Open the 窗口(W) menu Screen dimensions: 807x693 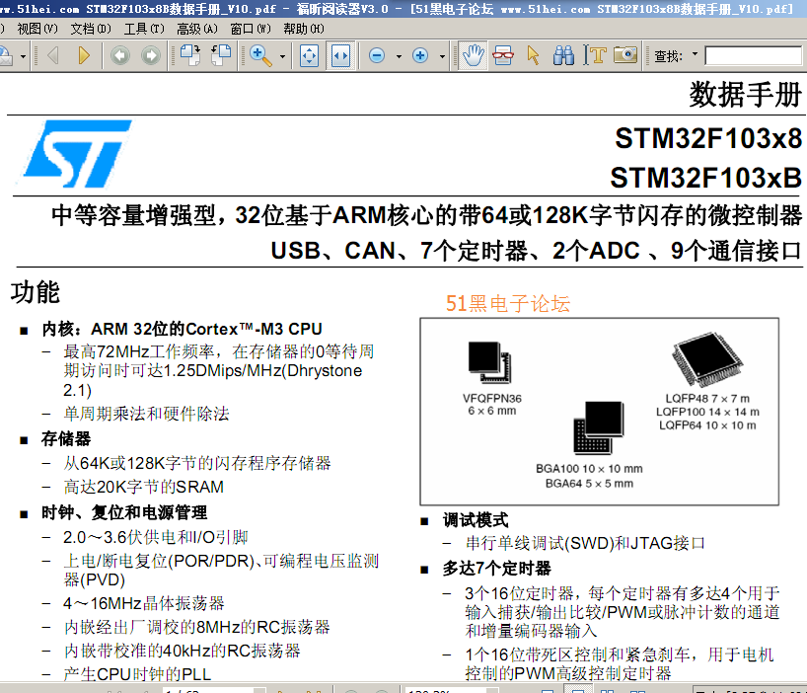click(x=251, y=29)
